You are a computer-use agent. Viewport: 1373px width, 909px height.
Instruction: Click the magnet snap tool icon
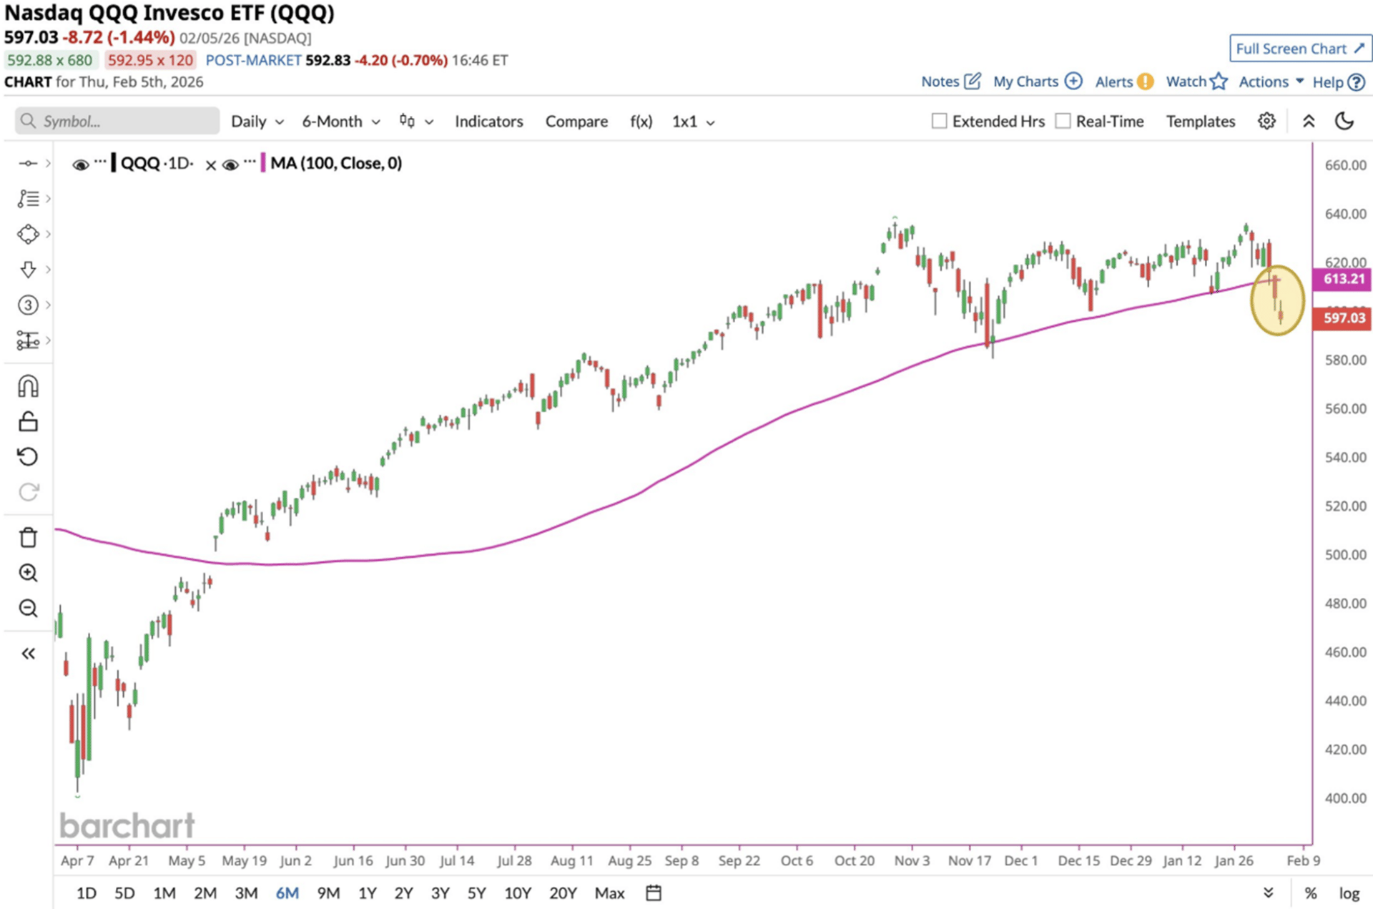pos(28,386)
